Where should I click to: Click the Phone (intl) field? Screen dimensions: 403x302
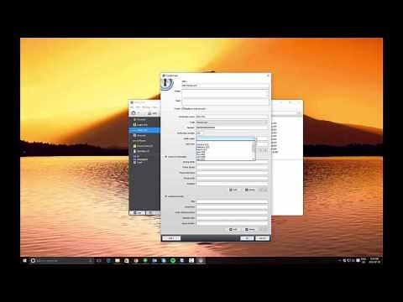point(232,178)
